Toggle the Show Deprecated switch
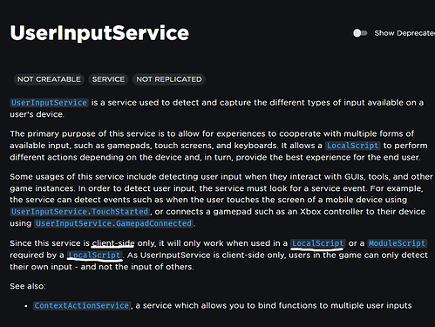This screenshot has height=327, width=435. tap(360, 33)
